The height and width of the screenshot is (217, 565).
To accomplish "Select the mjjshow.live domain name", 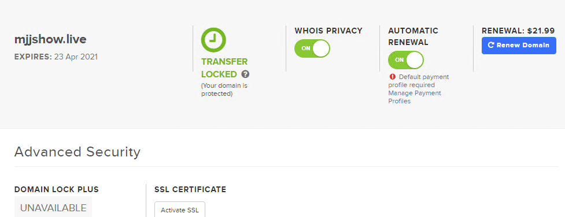I will click(x=50, y=39).
